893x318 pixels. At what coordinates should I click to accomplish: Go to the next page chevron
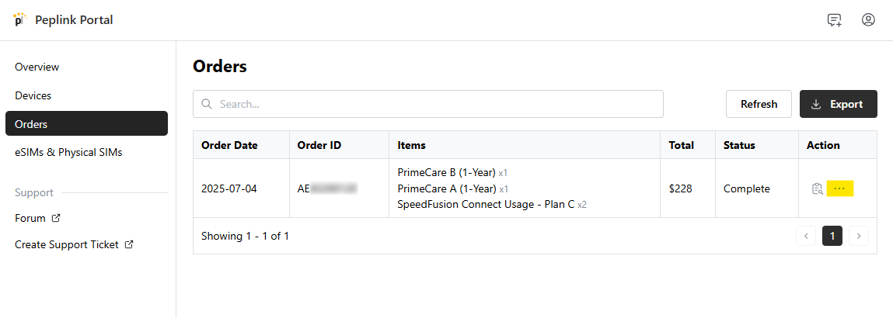(x=859, y=236)
